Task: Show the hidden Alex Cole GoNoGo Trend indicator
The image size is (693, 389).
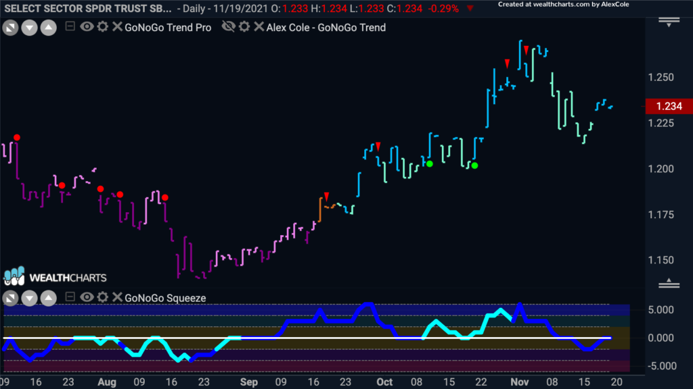Action: (229, 26)
